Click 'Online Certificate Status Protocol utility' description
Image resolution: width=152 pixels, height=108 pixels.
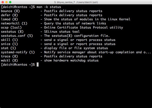point(84,28)
